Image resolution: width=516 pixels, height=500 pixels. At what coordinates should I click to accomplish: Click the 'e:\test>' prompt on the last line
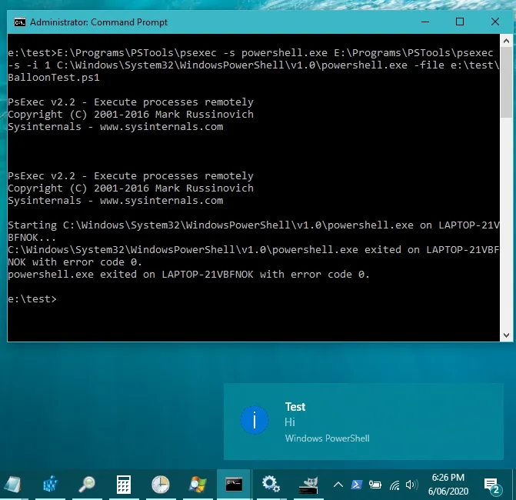(32, 299)
